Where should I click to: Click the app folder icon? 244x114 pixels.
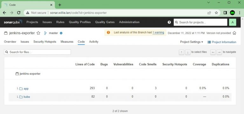tap(21, 89)
